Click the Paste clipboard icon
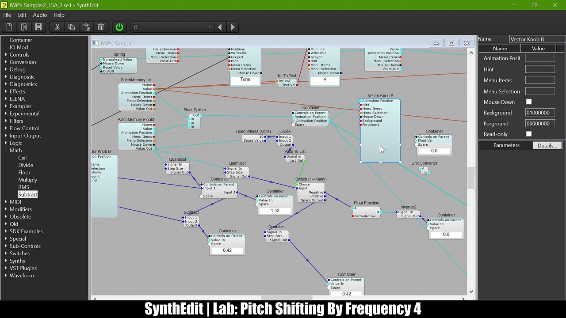Screen dimensions: 566x318 [x=86, y=27]
